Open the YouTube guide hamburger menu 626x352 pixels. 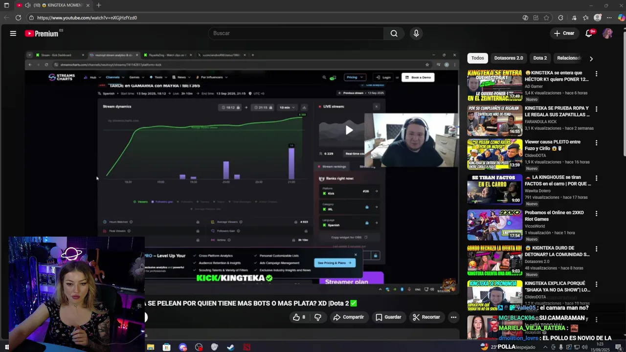point(13,33)
